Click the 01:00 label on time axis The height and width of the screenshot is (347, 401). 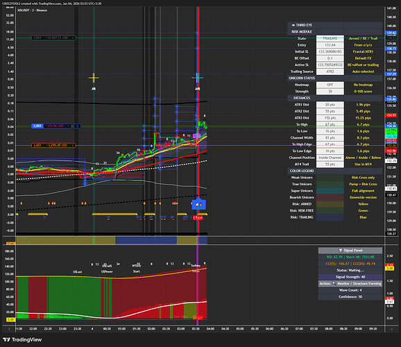pyautogui.click(x=121, y=329)
